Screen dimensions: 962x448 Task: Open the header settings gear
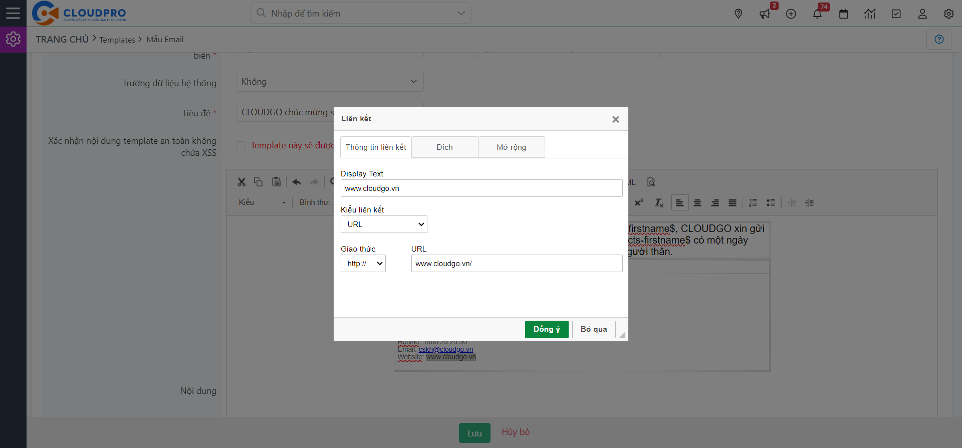[949, 14]
